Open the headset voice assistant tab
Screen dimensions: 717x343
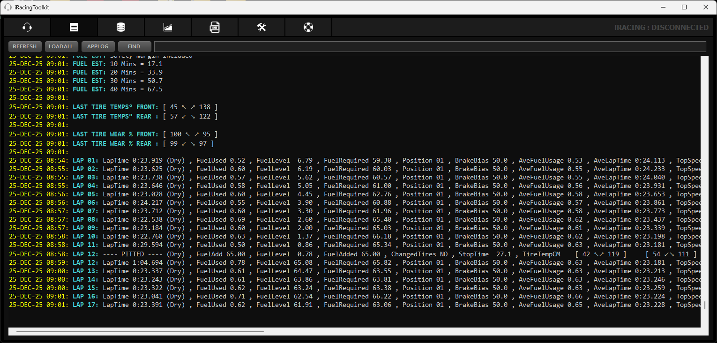coord(27,27)
